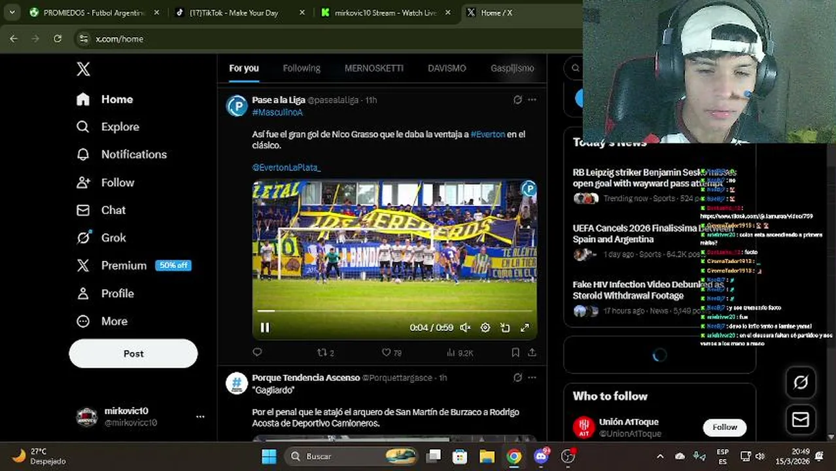
Task: Switch to mirkovic10 Stream tab
Action: (x=386, y=12)
